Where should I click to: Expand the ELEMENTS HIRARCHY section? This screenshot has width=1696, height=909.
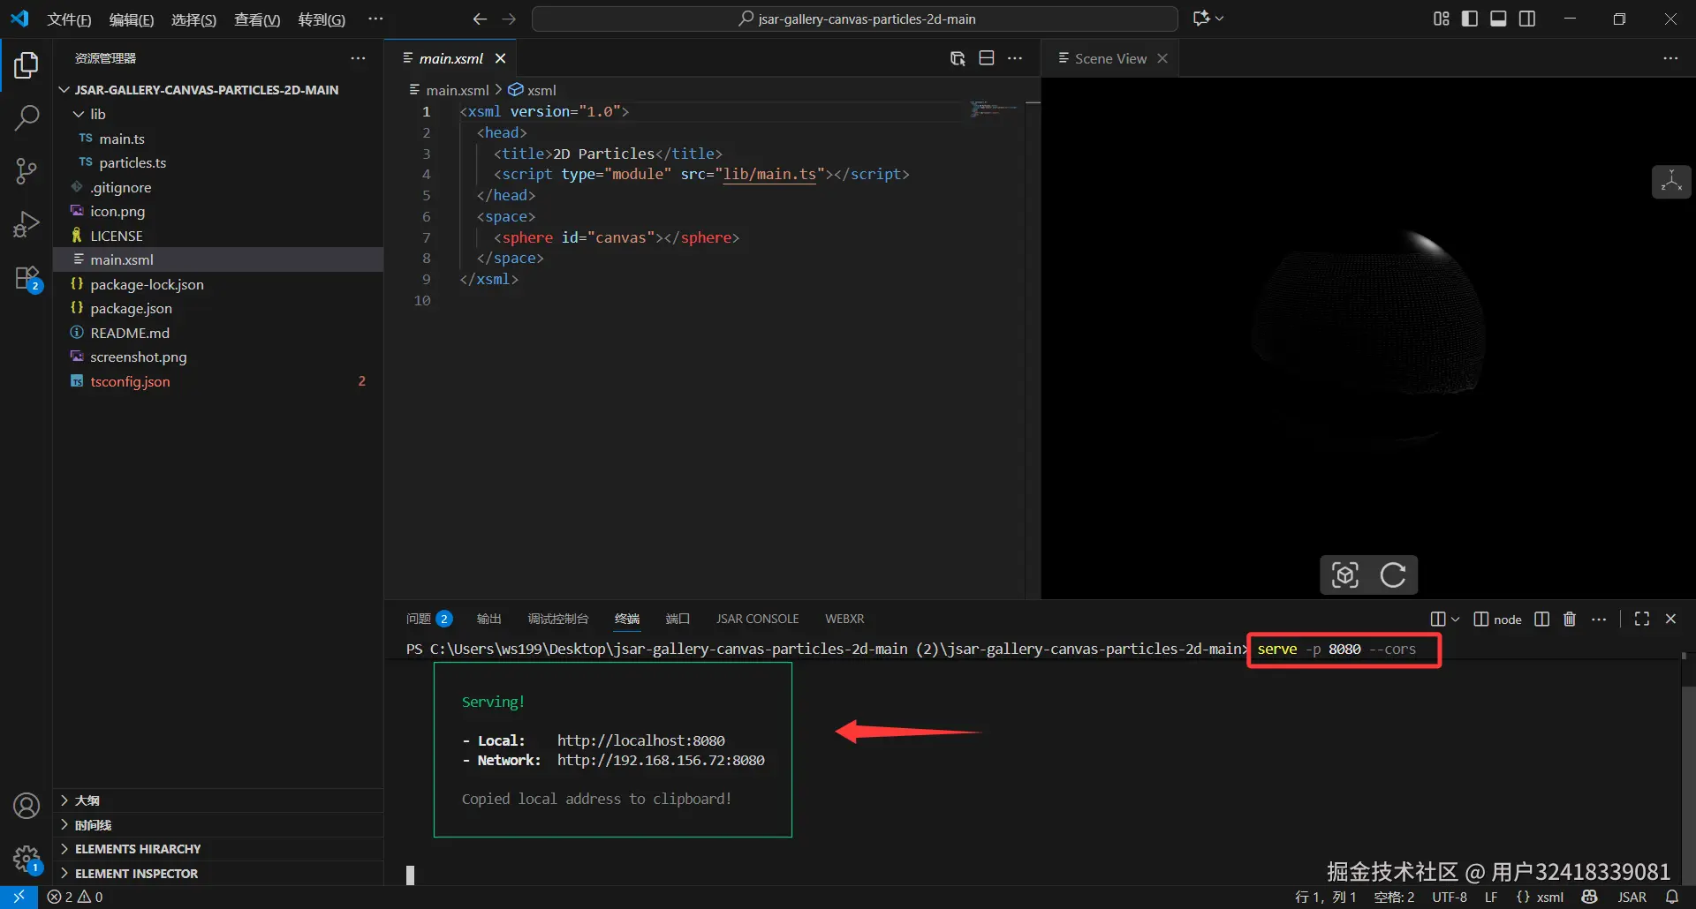tap(138, 849)
